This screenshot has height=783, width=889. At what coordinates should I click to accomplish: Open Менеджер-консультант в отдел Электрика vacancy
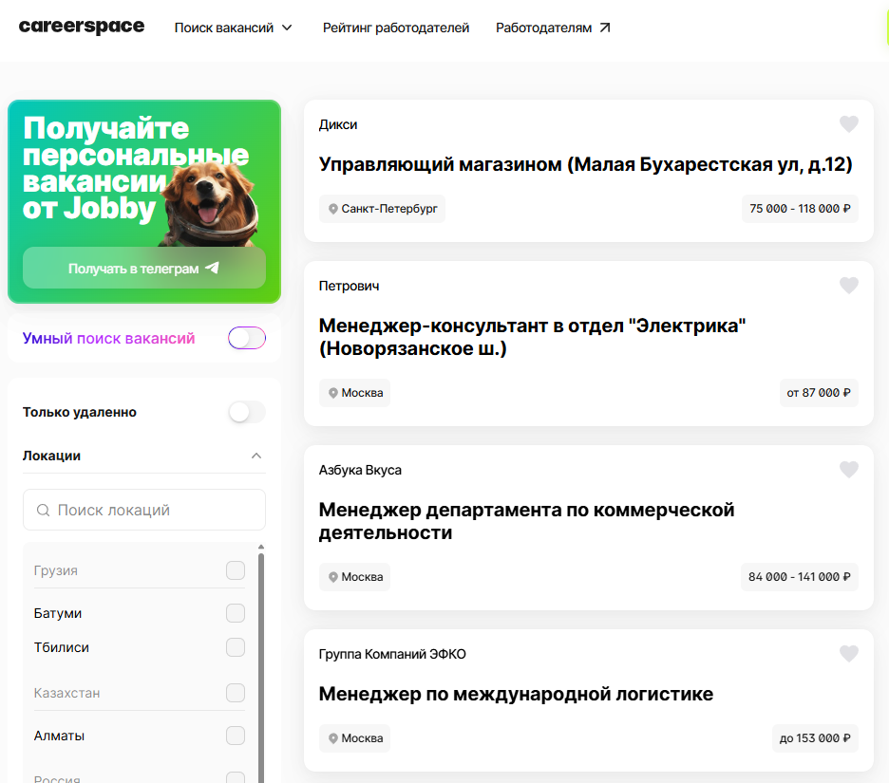tap(532, 337)
